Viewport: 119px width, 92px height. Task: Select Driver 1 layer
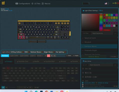(40, 56)
